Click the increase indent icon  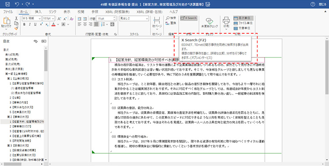tap(85, 19)
